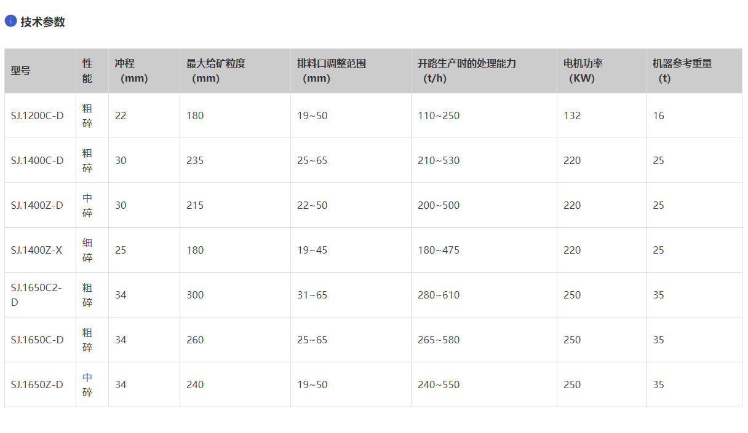The height and width of the screenshot is (433, 748).
Task: Select the SJ.1650Z-D row label
Action: tap(37, 384)
